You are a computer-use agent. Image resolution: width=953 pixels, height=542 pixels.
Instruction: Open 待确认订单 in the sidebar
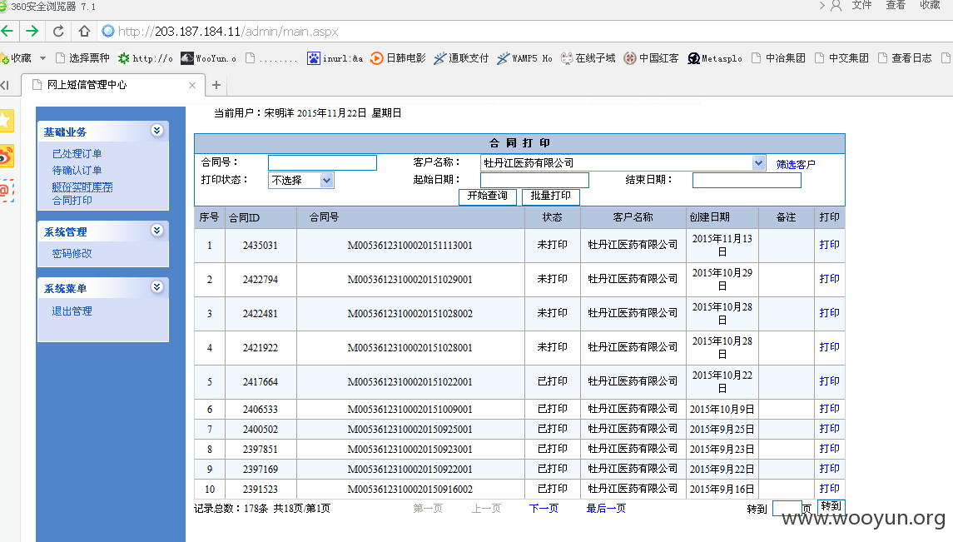tap(77, 170)
